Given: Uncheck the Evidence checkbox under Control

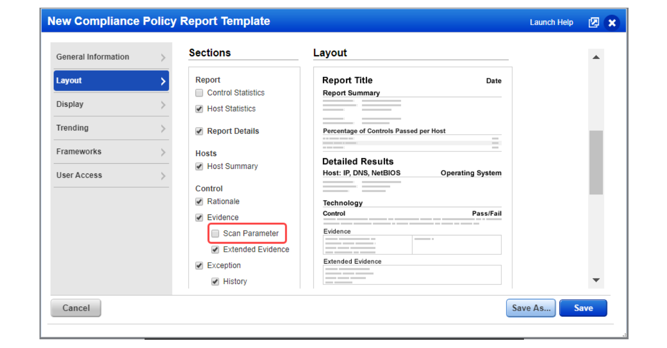Looking at the screenshot, I should 199,217.
